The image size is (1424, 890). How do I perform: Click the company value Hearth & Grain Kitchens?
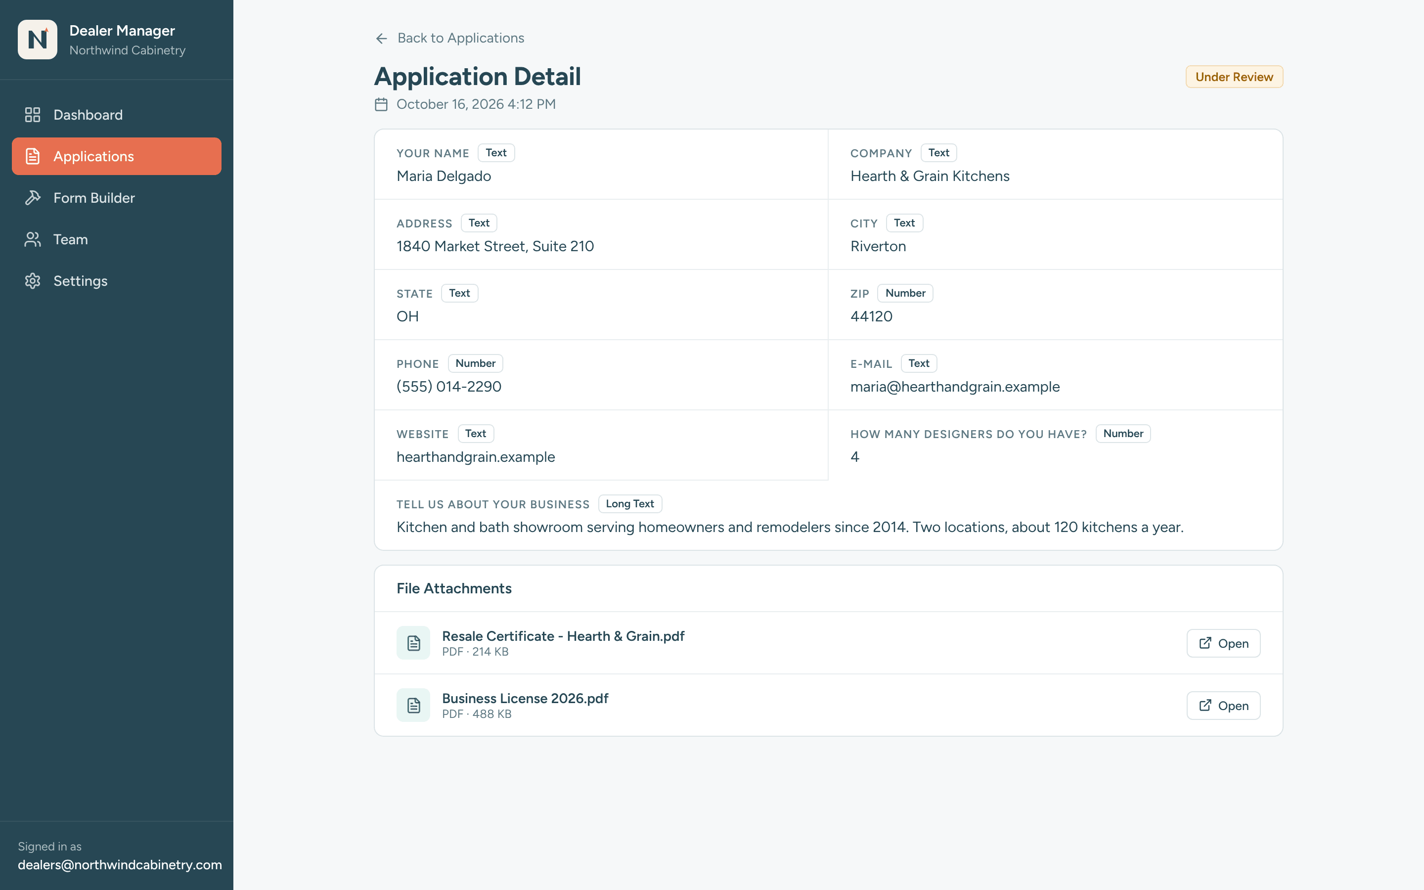(930, 176)
